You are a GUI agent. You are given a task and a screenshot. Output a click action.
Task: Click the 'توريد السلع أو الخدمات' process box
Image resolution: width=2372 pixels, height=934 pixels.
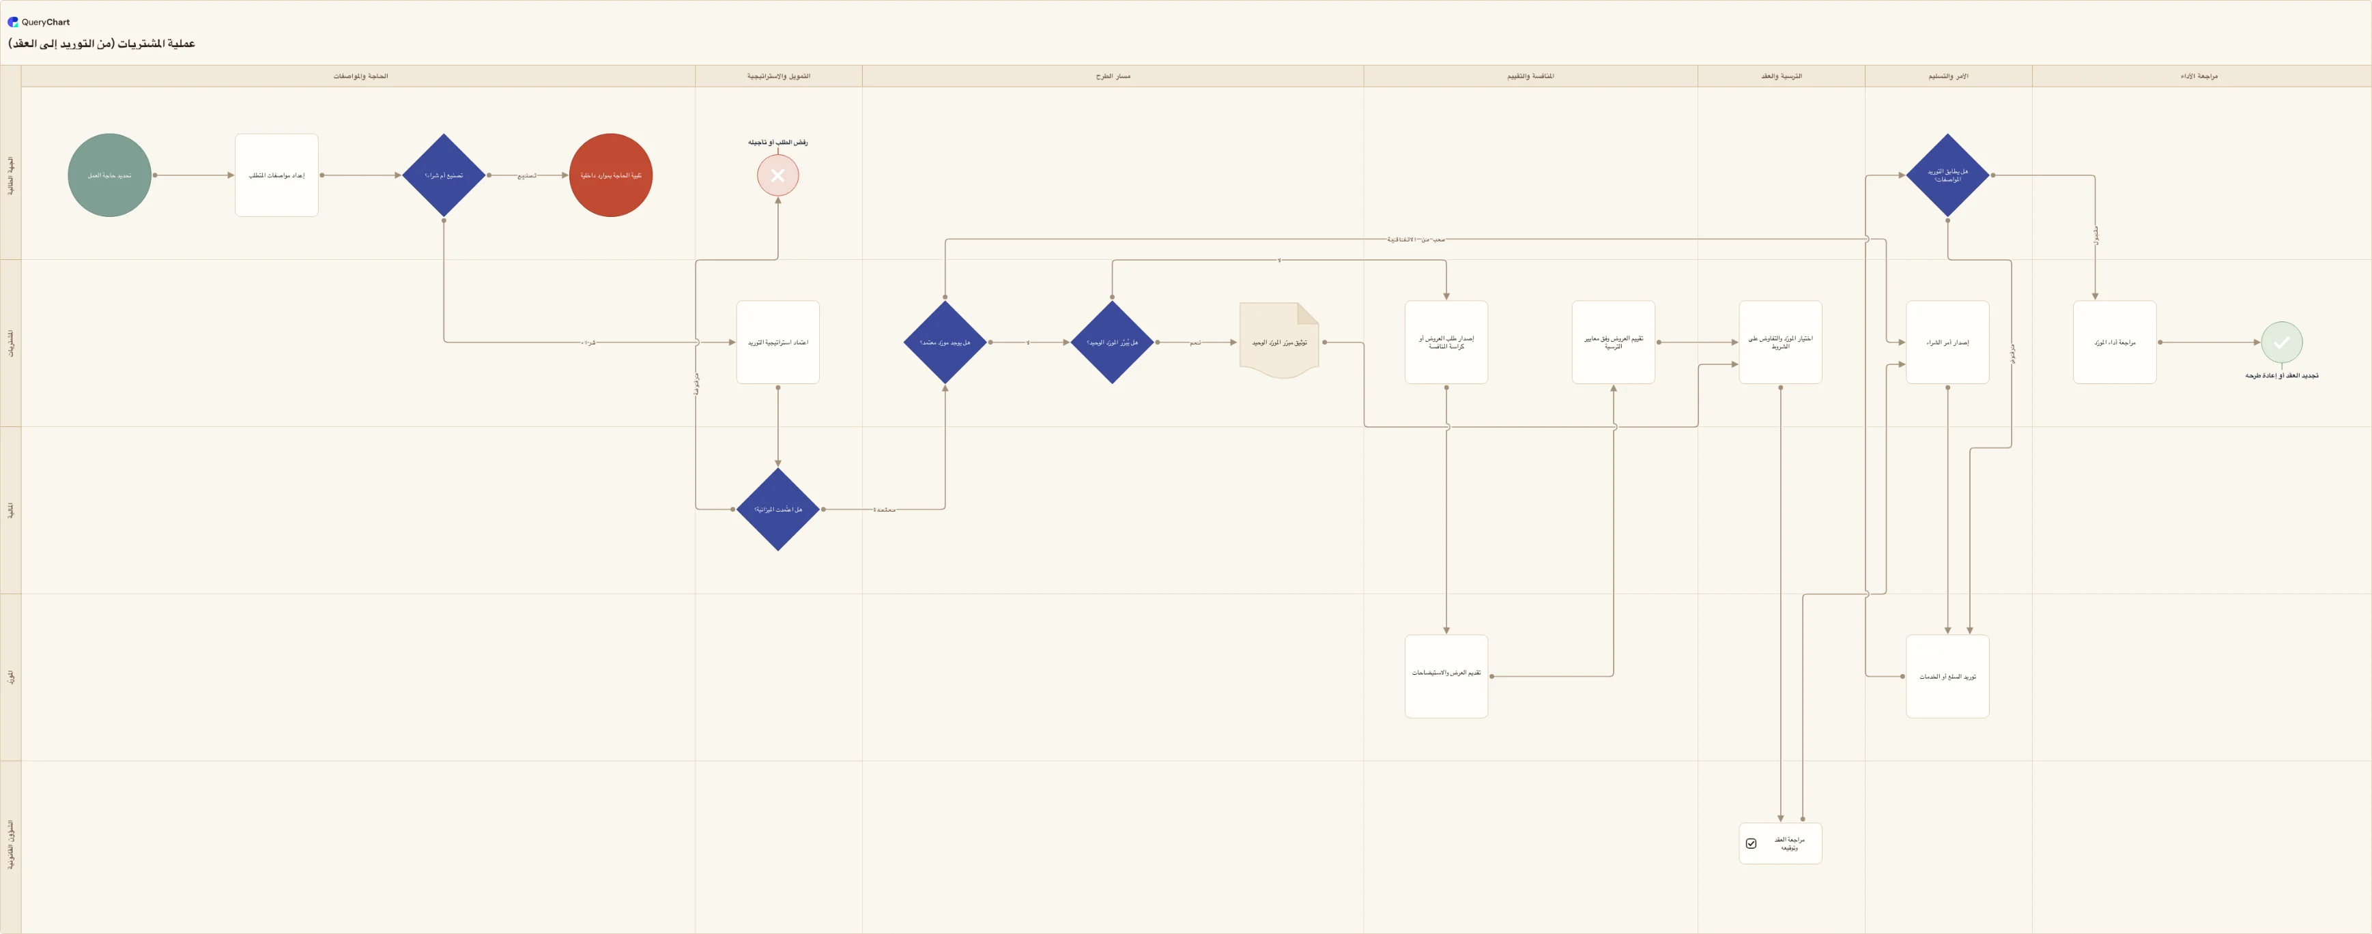(x=1947, y=676)
